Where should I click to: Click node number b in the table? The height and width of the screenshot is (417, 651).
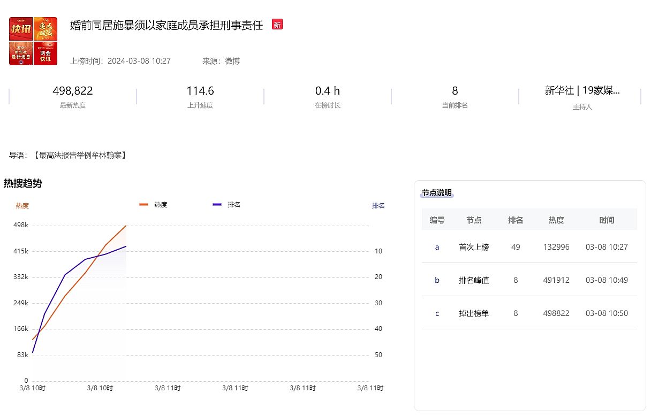437,280
